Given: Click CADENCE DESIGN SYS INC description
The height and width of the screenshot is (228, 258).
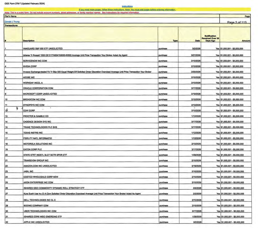Looking at the screenshot, I should 37,122.
